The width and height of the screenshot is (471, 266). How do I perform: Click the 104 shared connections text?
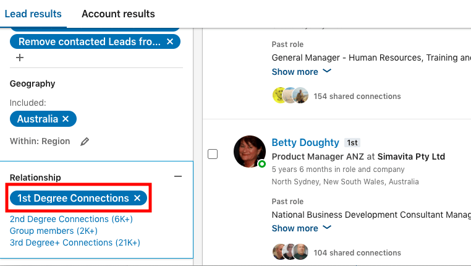(x=357, y=253)
